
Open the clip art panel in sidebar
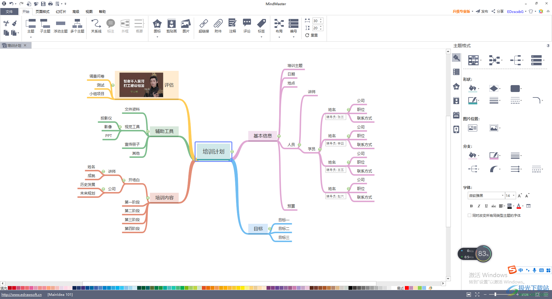click(456, 101)
